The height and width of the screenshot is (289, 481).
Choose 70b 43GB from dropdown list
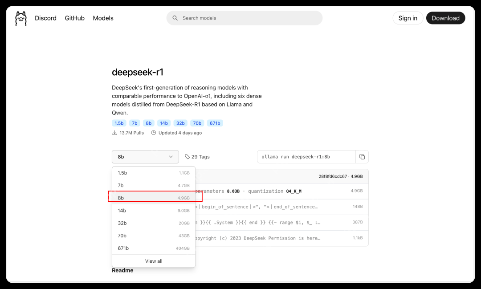[x=154, y=236]
